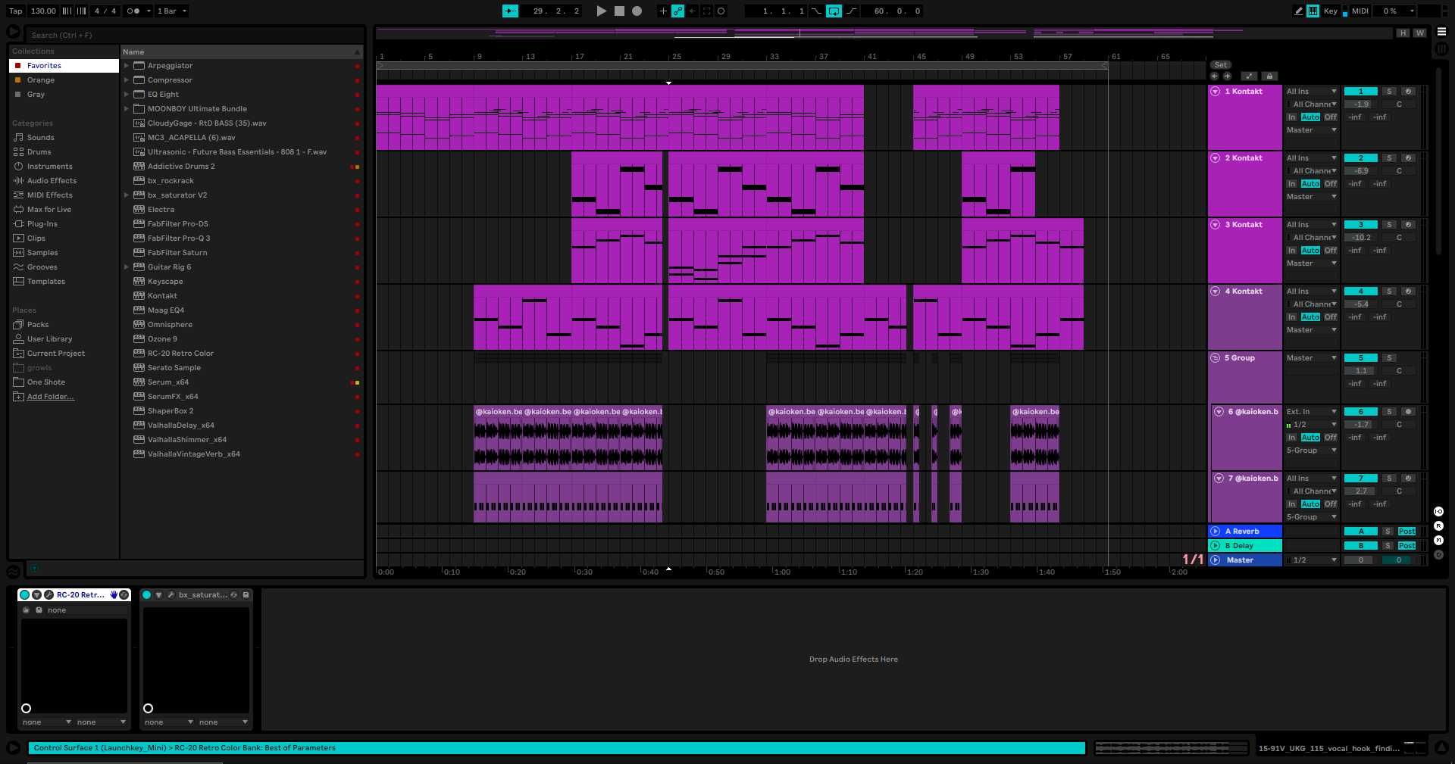Toggle Draw Mode pencil icon
This screenshot has height=764, width=1455.
(1299, 11)
